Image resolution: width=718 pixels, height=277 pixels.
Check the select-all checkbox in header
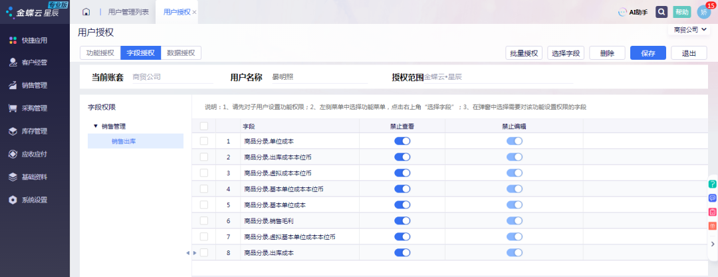(204, 126)
